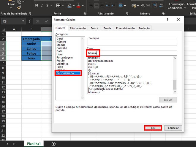Toggle italic (I) formatting

pos(42,6)
